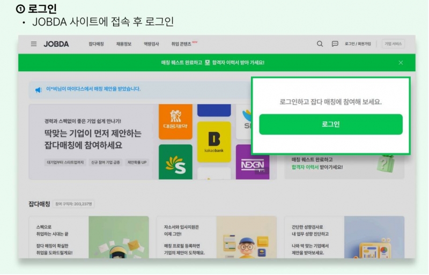The image size is (429, 275).
Task: Click the JOBDA logo
Action: coord(56,44)
